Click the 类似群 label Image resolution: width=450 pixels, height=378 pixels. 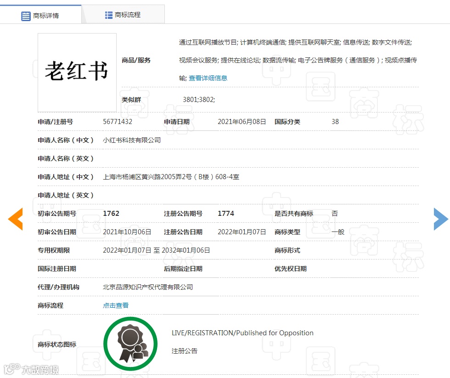click(131, 100)
